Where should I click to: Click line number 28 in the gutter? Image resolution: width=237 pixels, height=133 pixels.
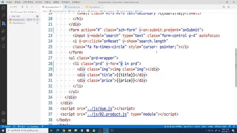[x=50, y=64]
